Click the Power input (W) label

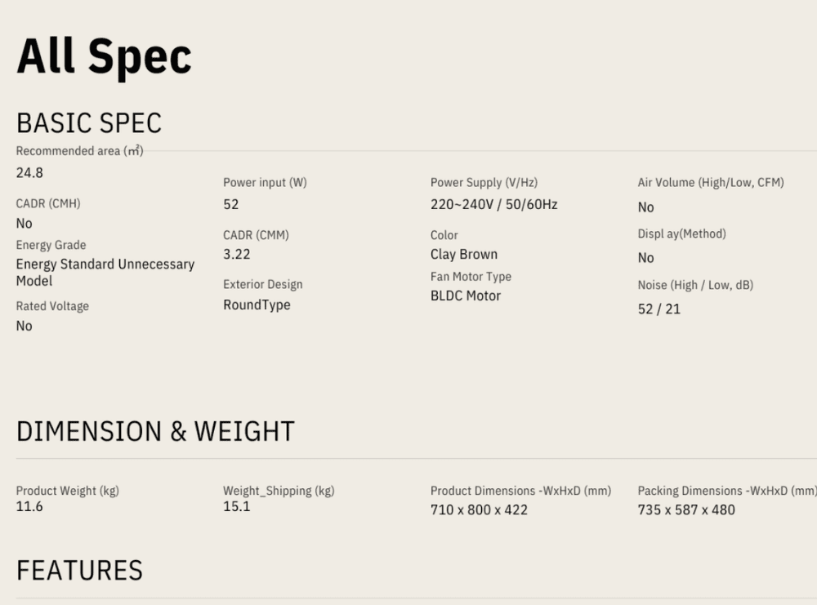tap(265, 182)
